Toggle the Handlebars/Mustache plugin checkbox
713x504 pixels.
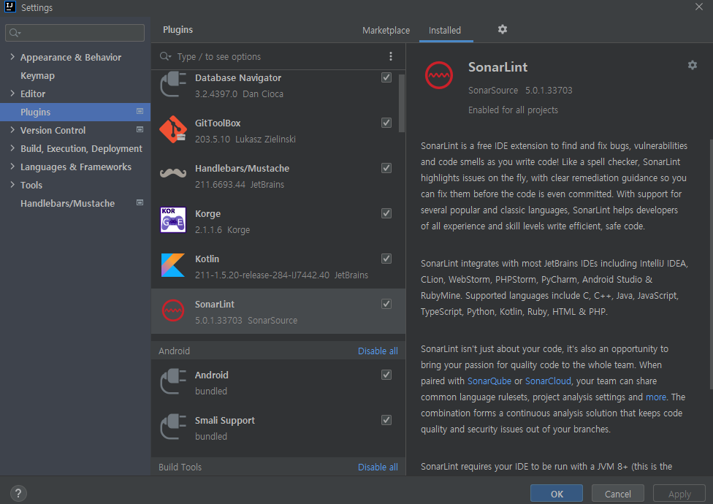pos(386,168)
